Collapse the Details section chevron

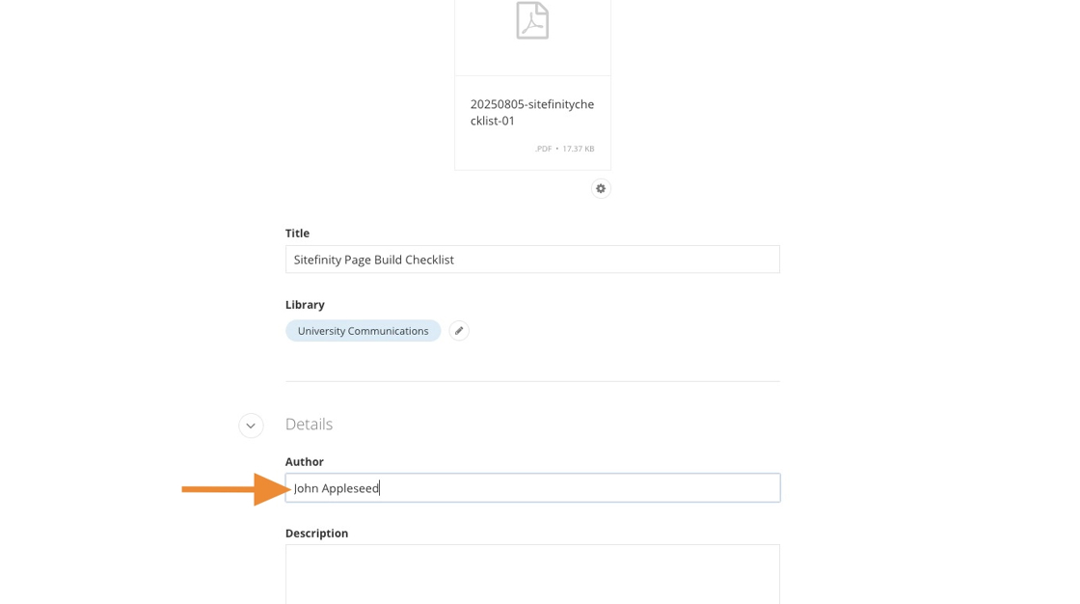tap(251, 426)
